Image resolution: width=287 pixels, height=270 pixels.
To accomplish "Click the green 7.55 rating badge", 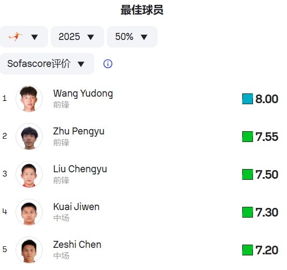I will pos(260,137).
